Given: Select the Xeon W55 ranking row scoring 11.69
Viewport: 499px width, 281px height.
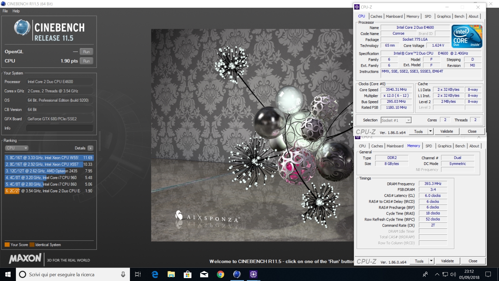Looking at the screenshot, I should [49, 157].
